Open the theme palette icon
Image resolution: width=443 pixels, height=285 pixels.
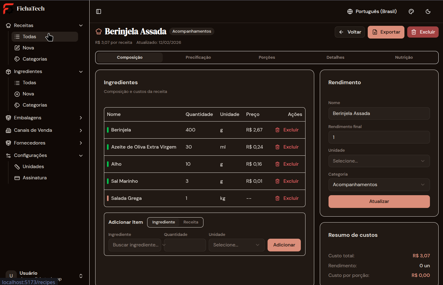click(x=411, y=11)
